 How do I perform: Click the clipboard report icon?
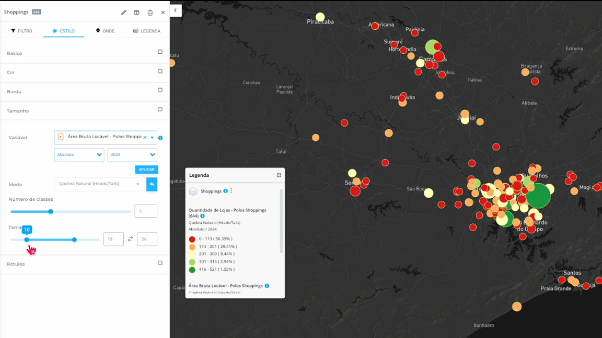(150, 13)
